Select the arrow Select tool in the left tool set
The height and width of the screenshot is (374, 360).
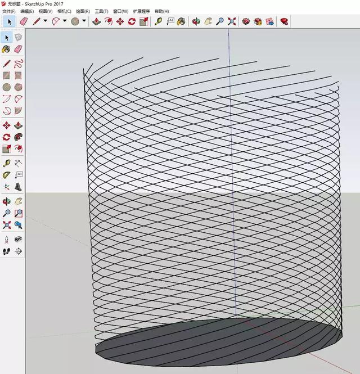pos(7,38)
